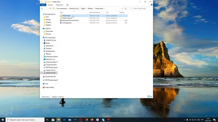Expand the ribbon with the chevron arrow
This screenshot has height=122, width=218.
coord(149,5)
